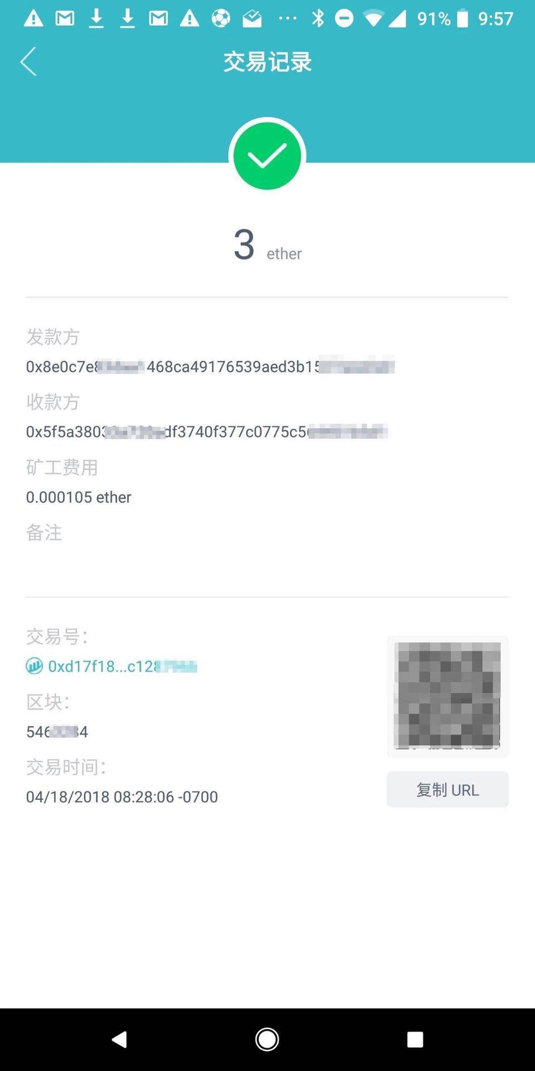Tap the back arrow in the header
The height and width of the screenshot is (1071, 535).
click(x=28, y=61)
